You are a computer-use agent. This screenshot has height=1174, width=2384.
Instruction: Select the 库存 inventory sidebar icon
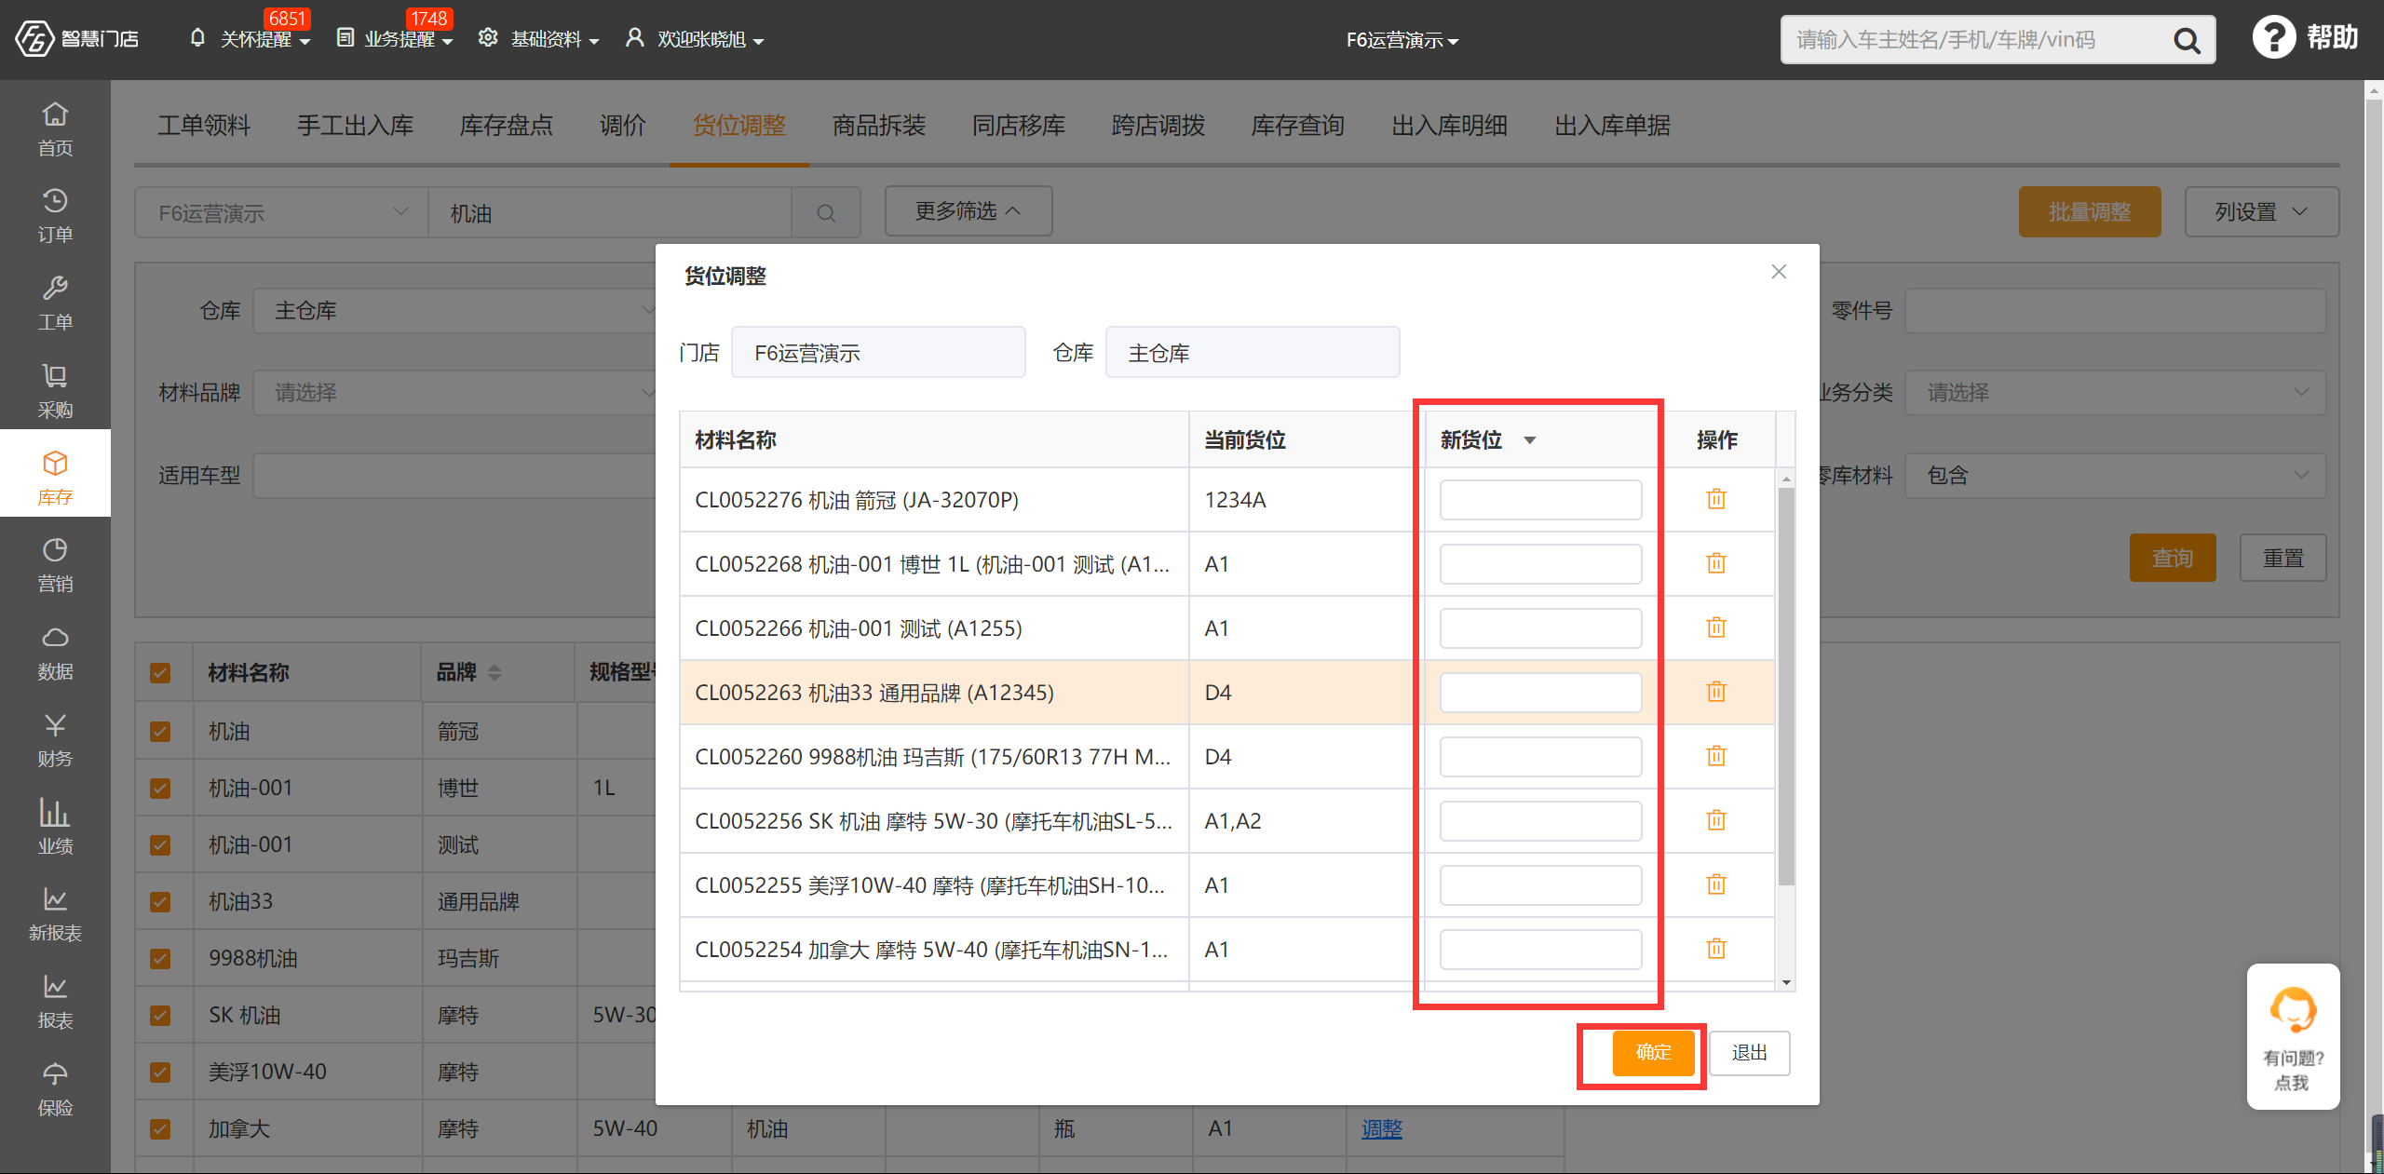click(55, 477)
